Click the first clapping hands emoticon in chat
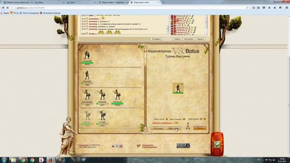 pyautogui.click(x=101, y=32)
